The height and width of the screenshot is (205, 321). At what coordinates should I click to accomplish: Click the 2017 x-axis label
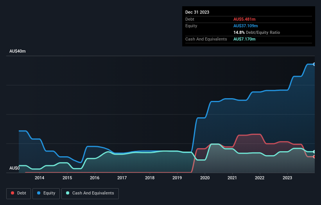pos(122,178)
